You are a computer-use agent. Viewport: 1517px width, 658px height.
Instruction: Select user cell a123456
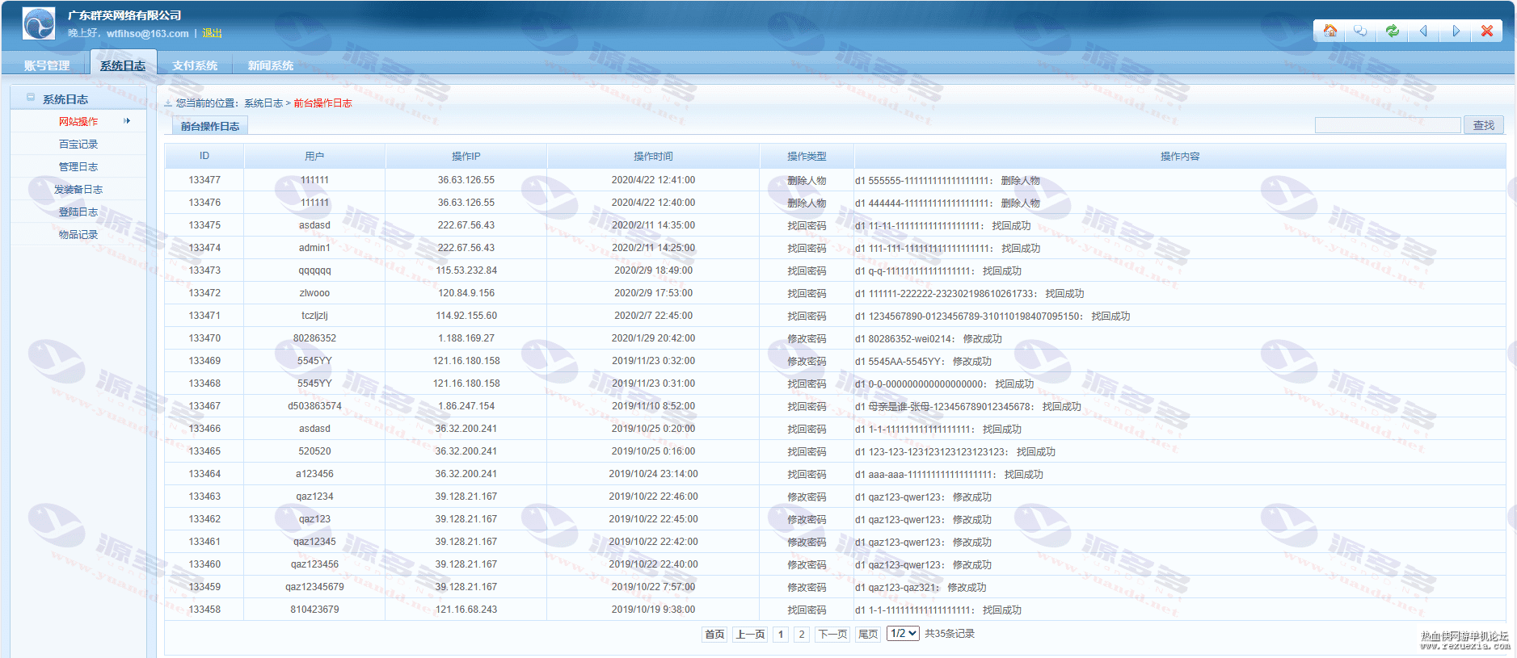pyautogui.click(x=314, y=474)
